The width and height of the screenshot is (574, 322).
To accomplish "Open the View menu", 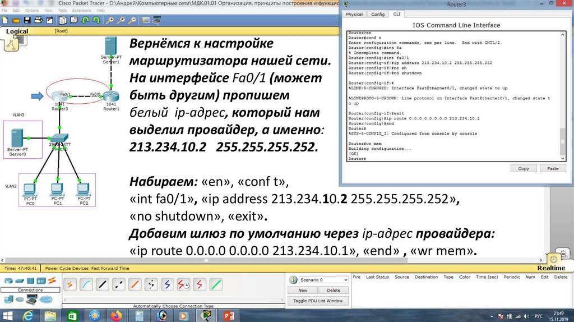I will (48, 11).
